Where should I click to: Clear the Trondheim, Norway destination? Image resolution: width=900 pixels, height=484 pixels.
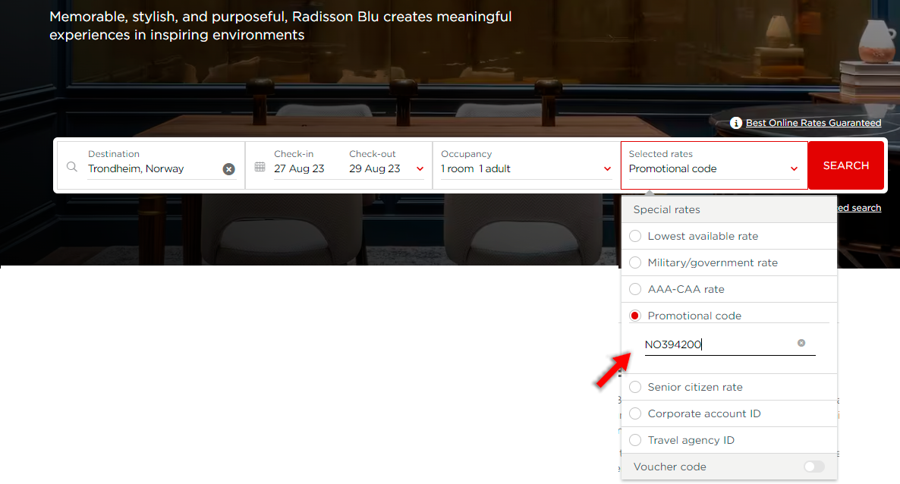[228, 169]
